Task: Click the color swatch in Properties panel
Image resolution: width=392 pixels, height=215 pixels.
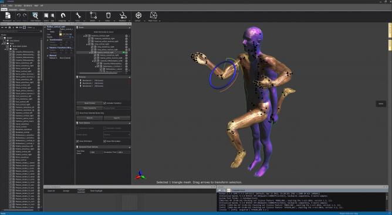Action: [60, 35]
